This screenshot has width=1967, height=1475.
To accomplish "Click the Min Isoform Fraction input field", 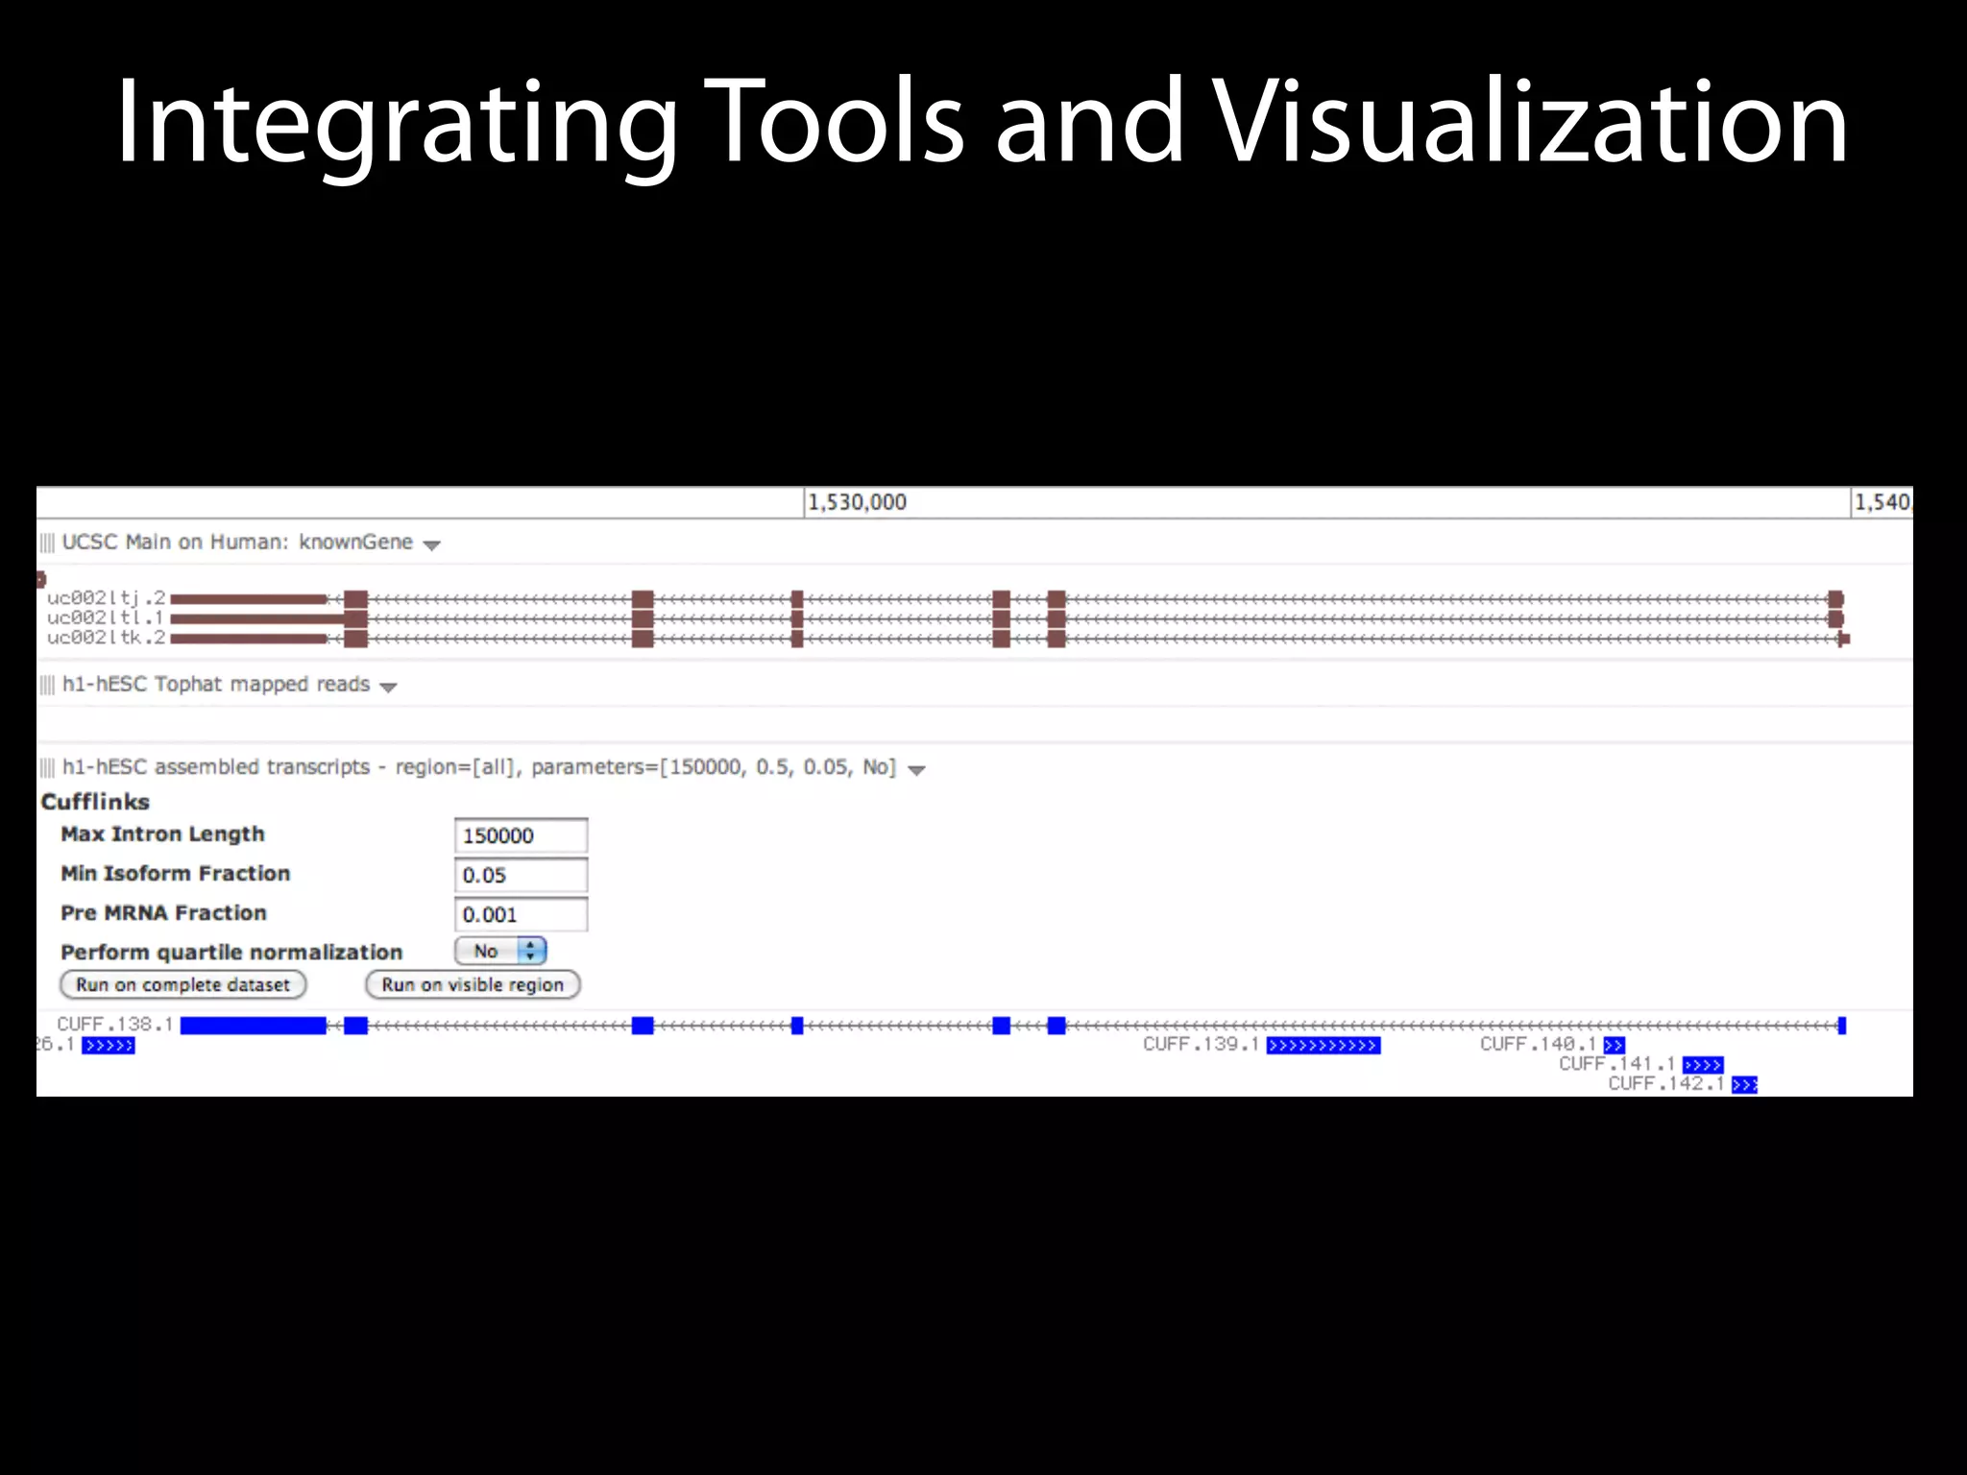I will click(521, 875).
